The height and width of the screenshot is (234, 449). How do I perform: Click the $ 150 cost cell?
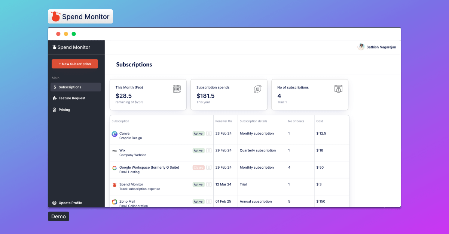click(321, 202)
